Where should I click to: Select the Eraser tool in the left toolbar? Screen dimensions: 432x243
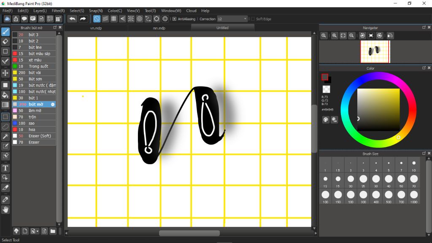click(5, 41)
